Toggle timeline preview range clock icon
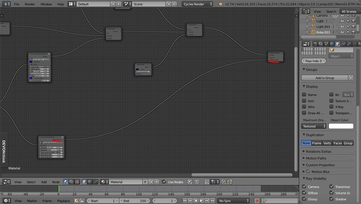Screen dimensions: 361x204 (76, 201)
